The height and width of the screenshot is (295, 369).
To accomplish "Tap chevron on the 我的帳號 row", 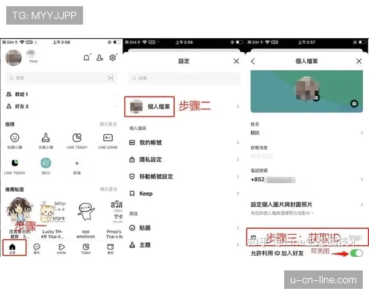I will pos(237,143).
